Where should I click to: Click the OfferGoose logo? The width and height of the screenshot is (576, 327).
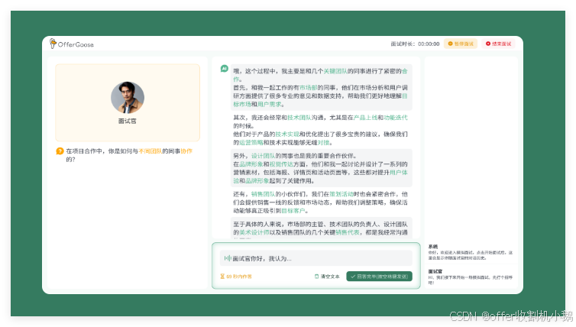pyautogui.click(x=72, y=44)
